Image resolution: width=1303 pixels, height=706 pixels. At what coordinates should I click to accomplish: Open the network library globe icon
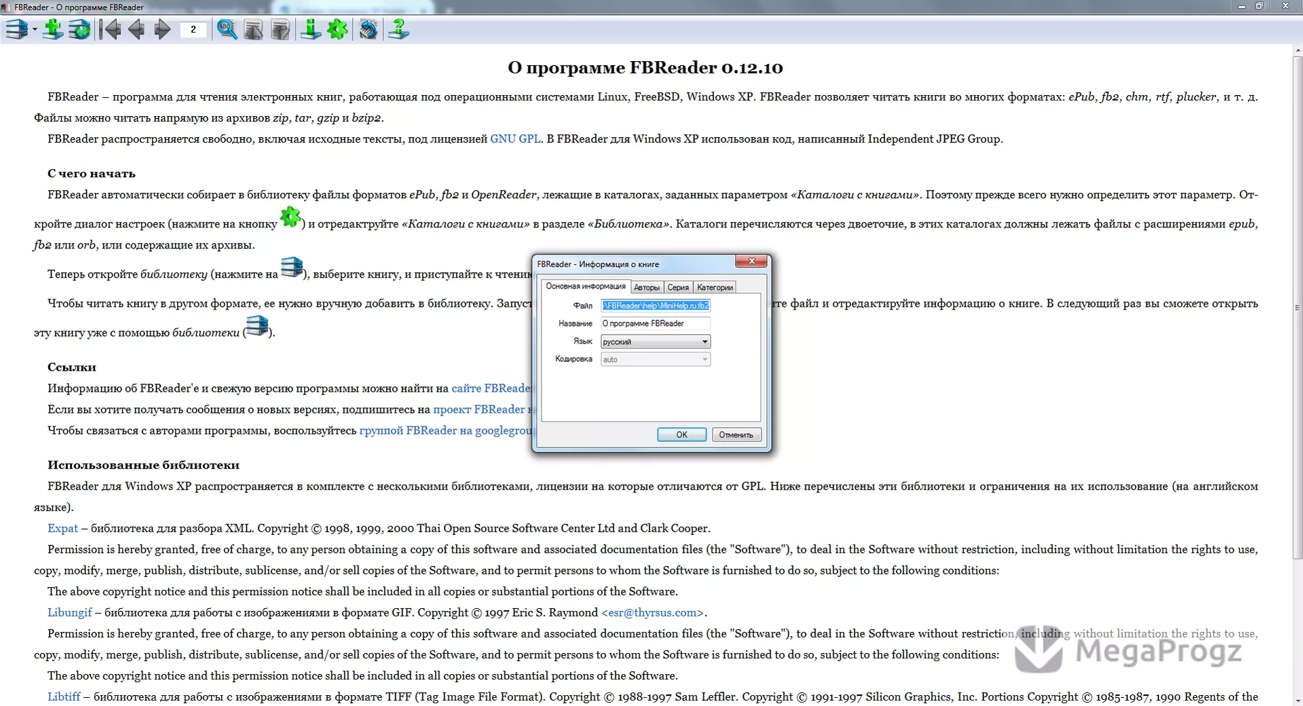coord(79,30)
